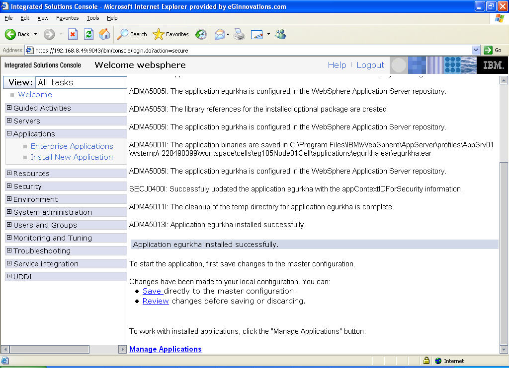The height and width of the screenshot is (368, 509).
Task: Expand the UDDI section
Action: 9,276
